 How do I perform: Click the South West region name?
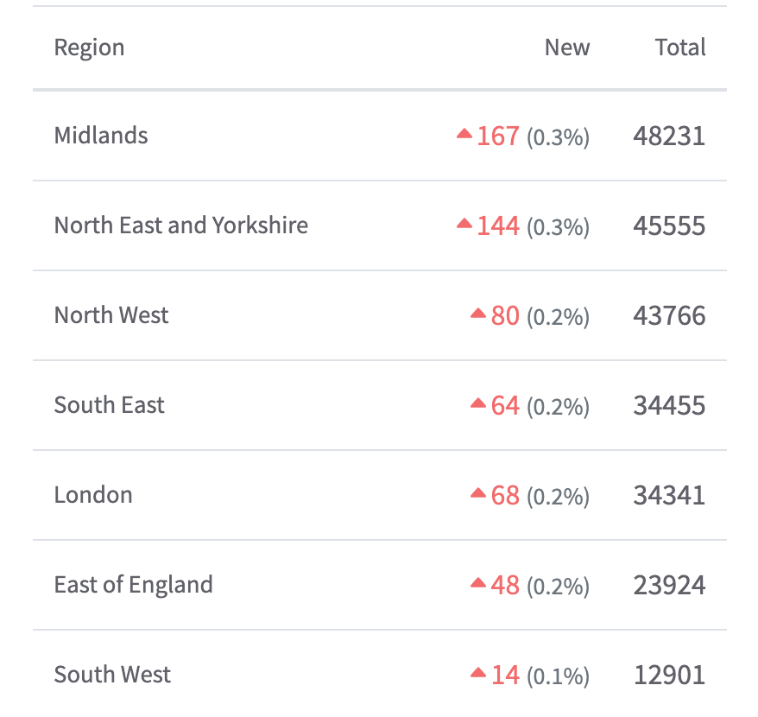tap(113, 675)
